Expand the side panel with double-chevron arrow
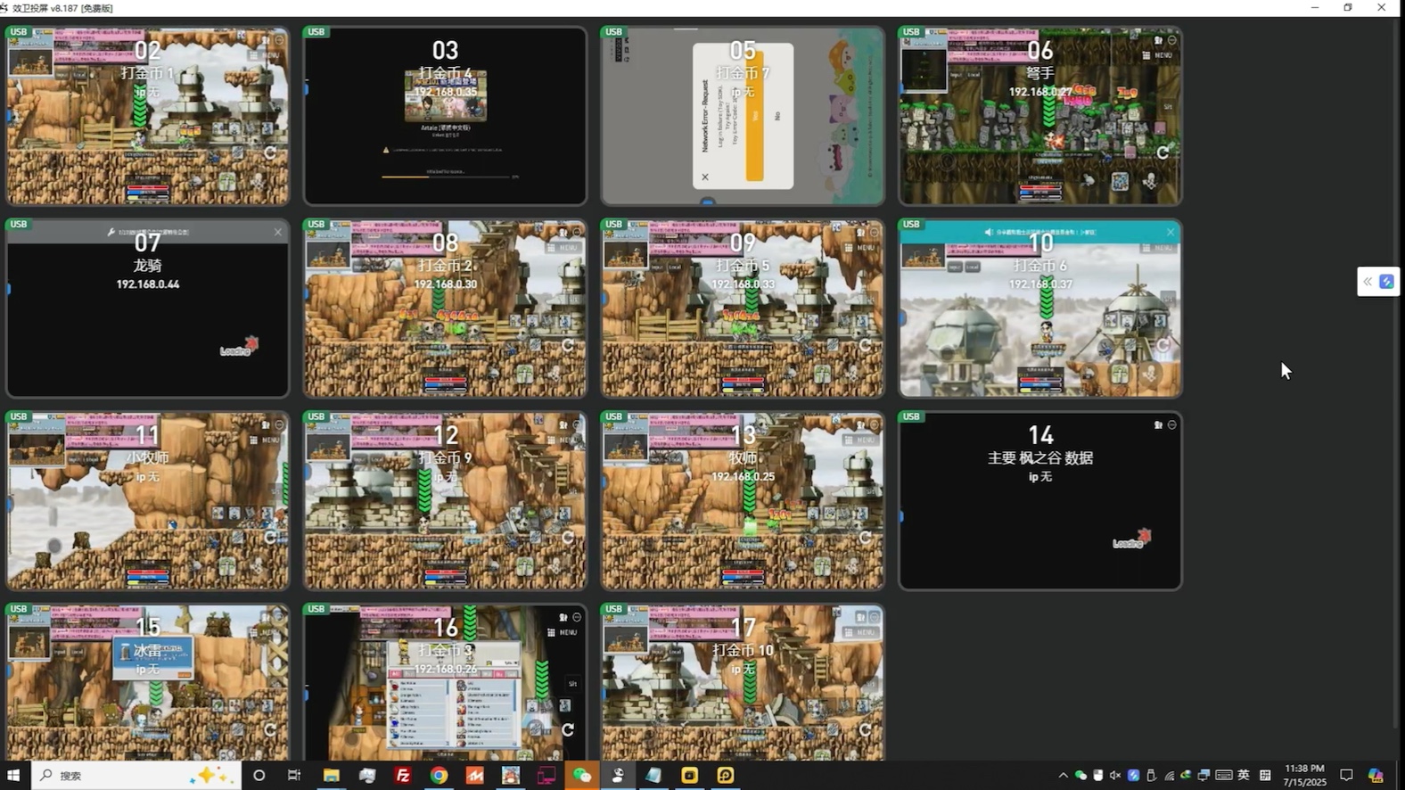 pos(1368,282)
